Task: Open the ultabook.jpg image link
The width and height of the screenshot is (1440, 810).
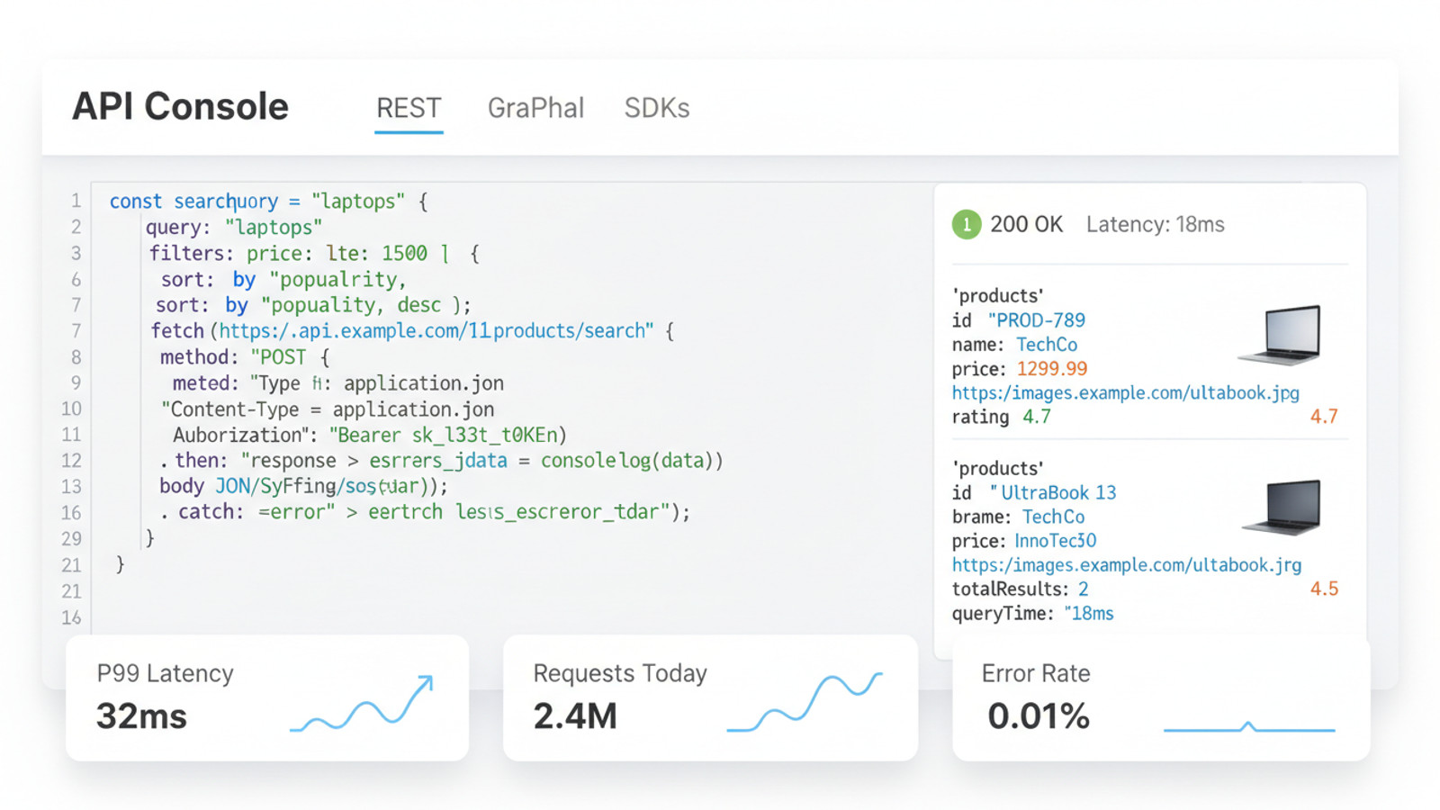Action: tap(1125, 393)
